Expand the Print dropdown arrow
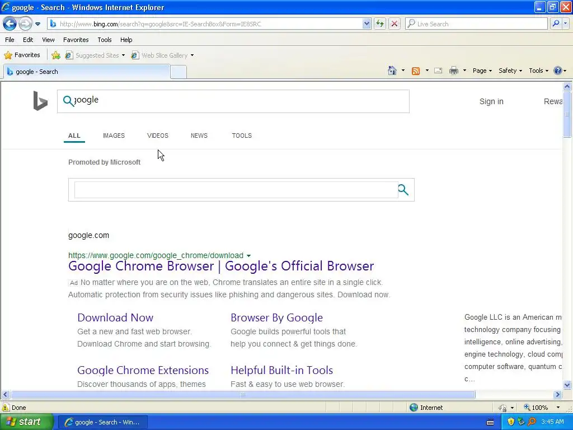Screen dimensions: 573x430 pos(464,71)
